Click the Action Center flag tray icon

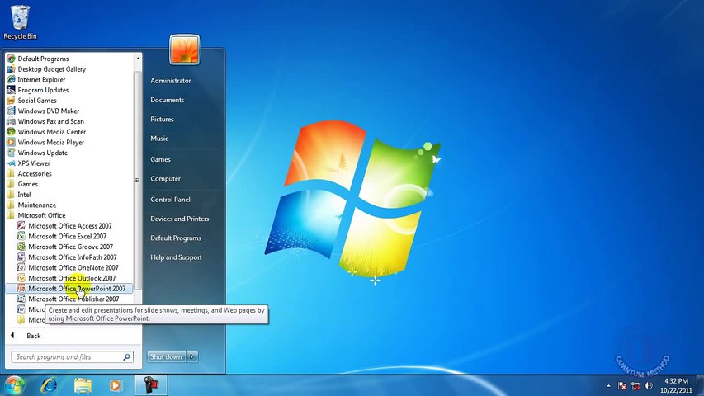coord(621,385)
